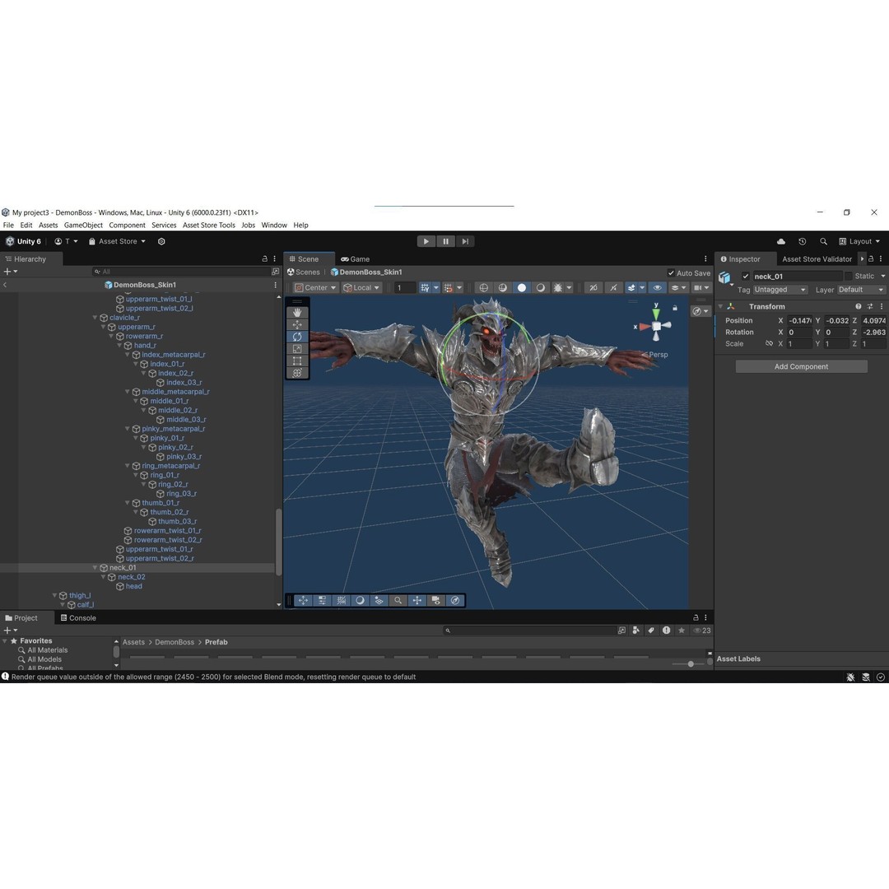Screen dimensions: 889x889
Task: Click the Position X input field
Action: (800, 321)
